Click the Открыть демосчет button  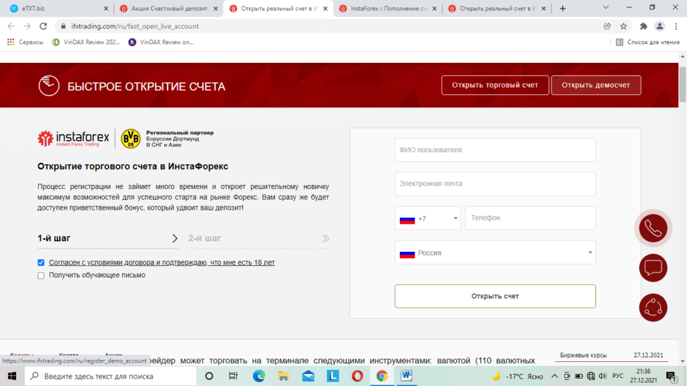click(596, 85)
